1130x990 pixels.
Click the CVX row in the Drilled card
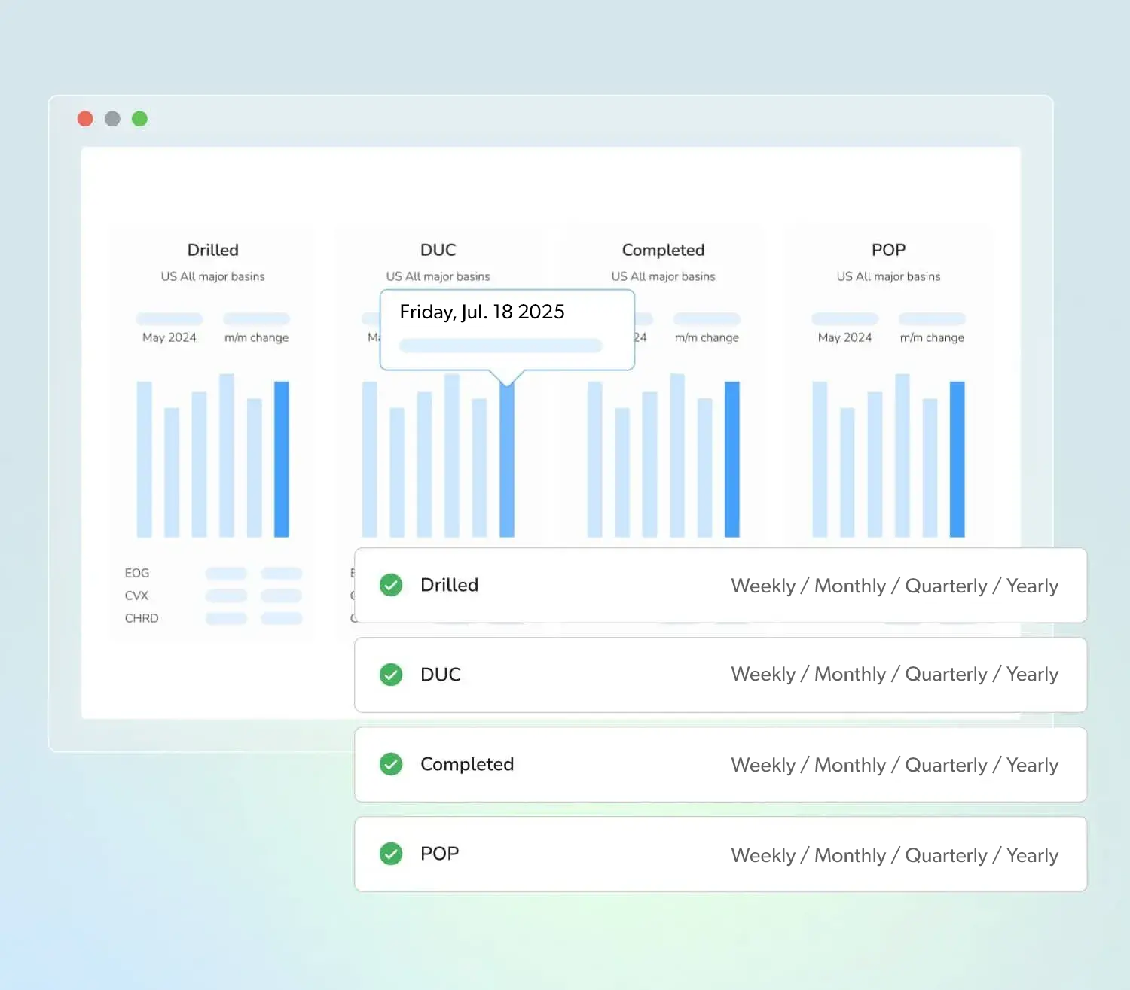pyautogui.click(x=213, y=596)
